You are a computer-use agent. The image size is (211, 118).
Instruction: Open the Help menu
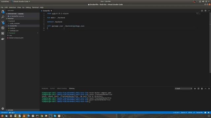[42, 8]
